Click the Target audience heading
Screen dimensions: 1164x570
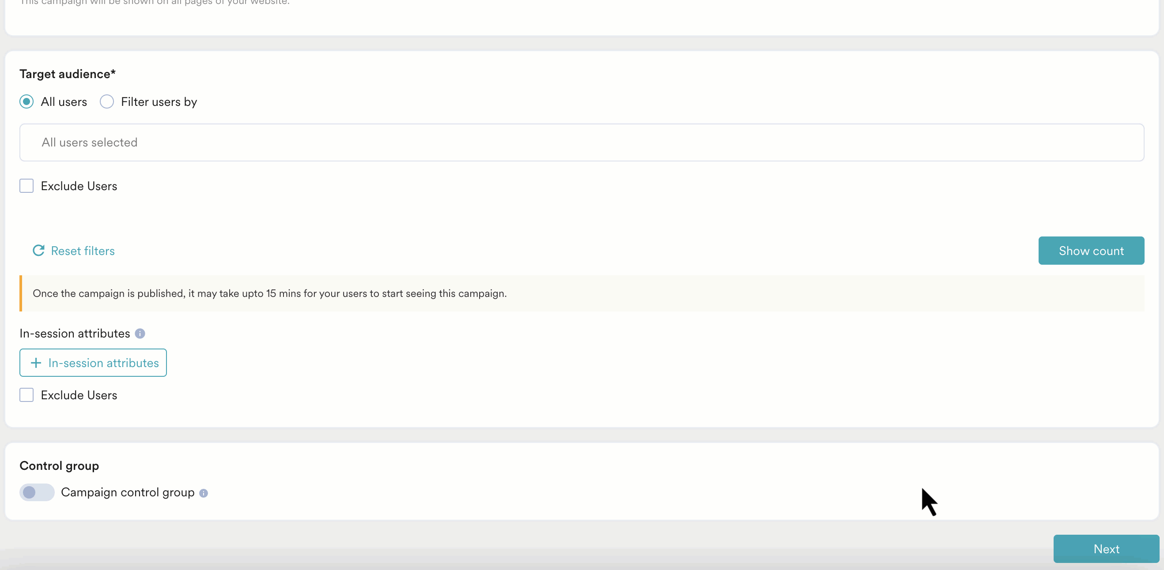(x=67, y=74)
